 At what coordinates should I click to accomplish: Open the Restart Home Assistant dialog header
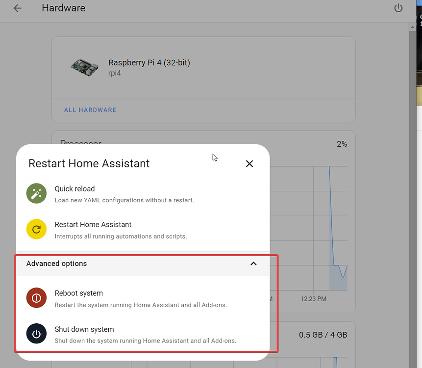pos(89,163)
